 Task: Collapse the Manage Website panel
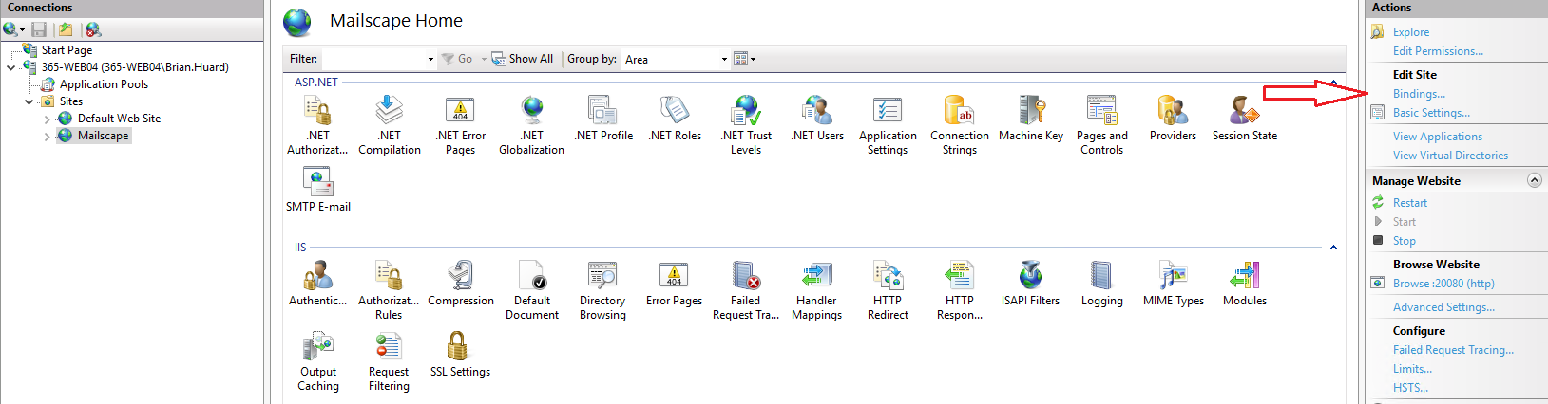tap(1535, 180)
